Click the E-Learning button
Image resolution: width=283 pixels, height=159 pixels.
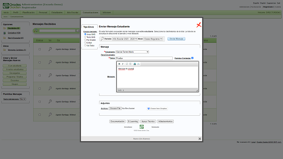[x=133, y=121]
